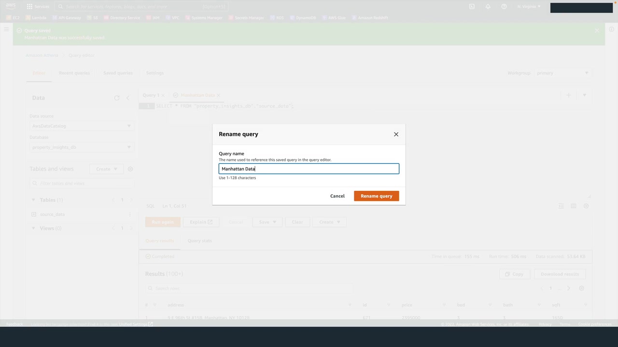Click Cancel in the Rename query dialog

point(337,196)
